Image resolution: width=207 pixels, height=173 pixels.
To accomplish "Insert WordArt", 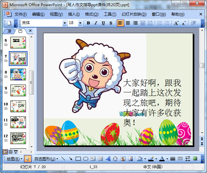I will click(108, 159).
